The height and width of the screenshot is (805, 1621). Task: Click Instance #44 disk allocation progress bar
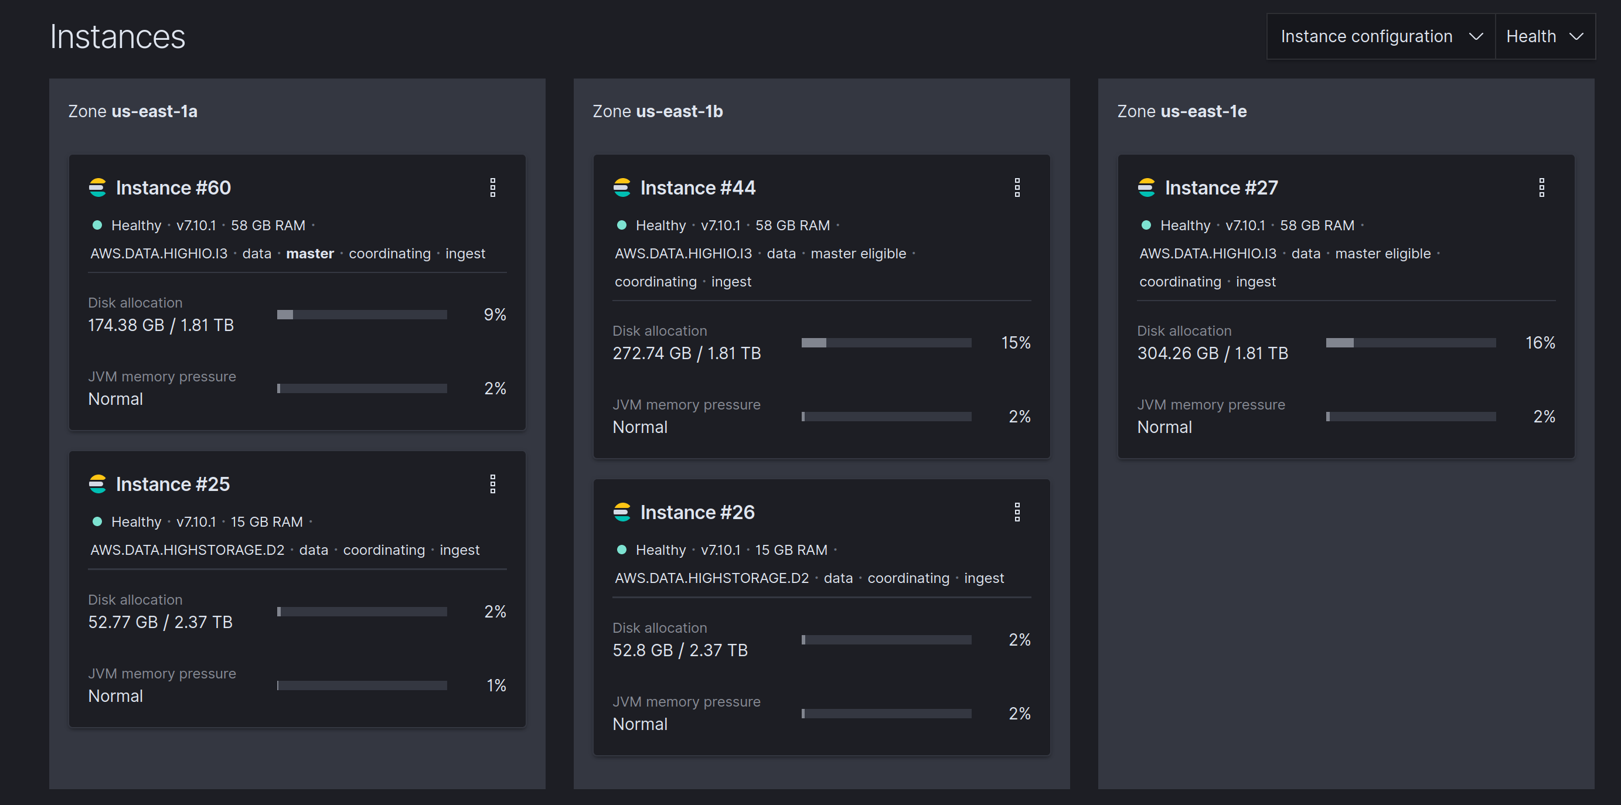pyautogui.click(x=886, y=343)
